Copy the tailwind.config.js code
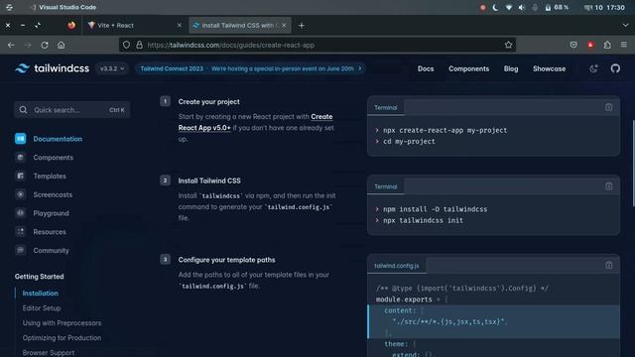Image resolution: width=635 pixels, height=357 pixels. pos(608,265)
